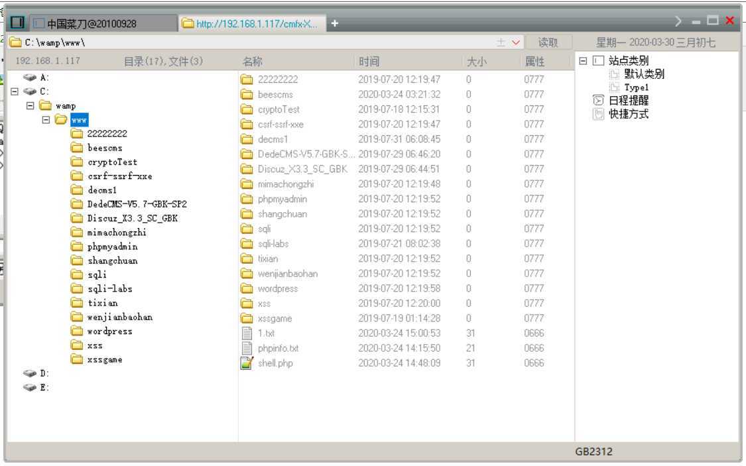Click the beescms folder icon in the file list
Viewport: 746px width, 466px height.
click(247, 95)
